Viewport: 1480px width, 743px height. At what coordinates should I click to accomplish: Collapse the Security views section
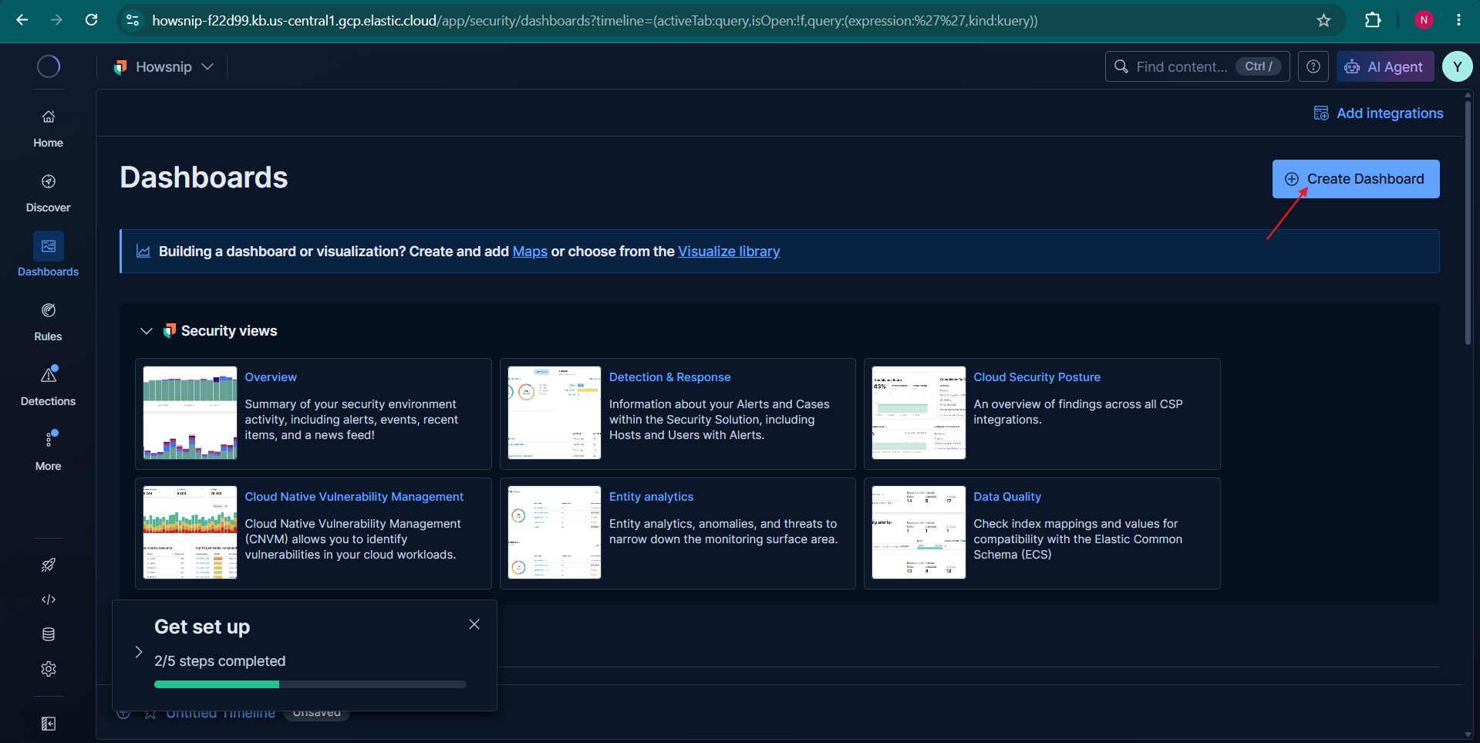(x=147, y=331)
